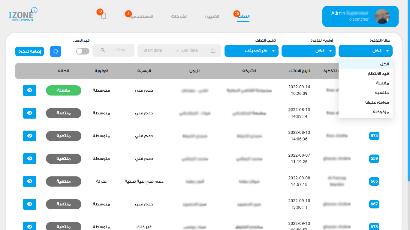Toggle the قيد العمل switch
Screen dimensions: 410x230
(x=83, y=51)
